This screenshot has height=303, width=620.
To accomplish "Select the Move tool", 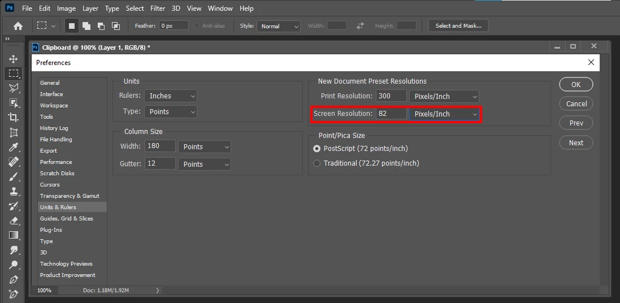I will click(x=14, y=59).
